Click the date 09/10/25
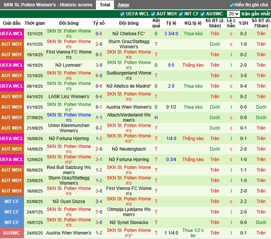This screenshot has width=271, height=239. pos(34,86)
